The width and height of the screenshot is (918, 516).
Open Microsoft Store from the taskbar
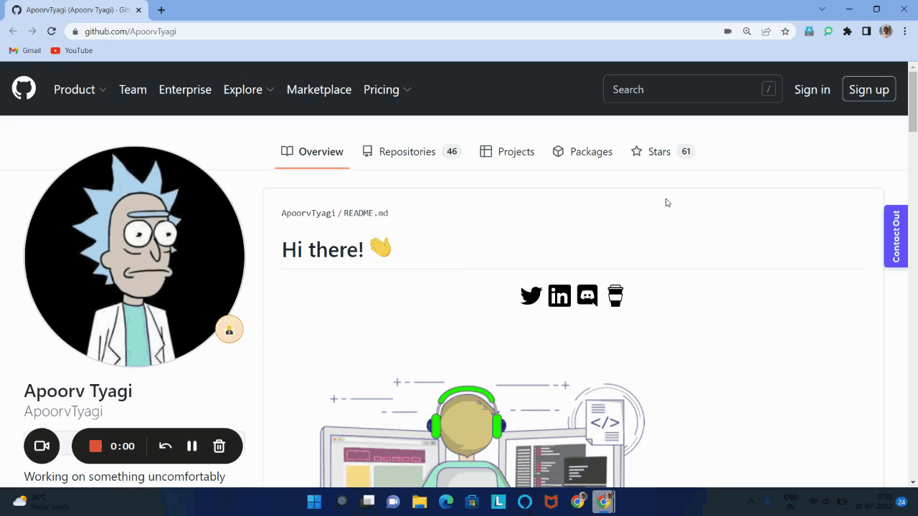[472, 502]
